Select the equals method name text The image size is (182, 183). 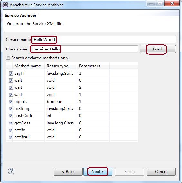(x=21, y=102)
